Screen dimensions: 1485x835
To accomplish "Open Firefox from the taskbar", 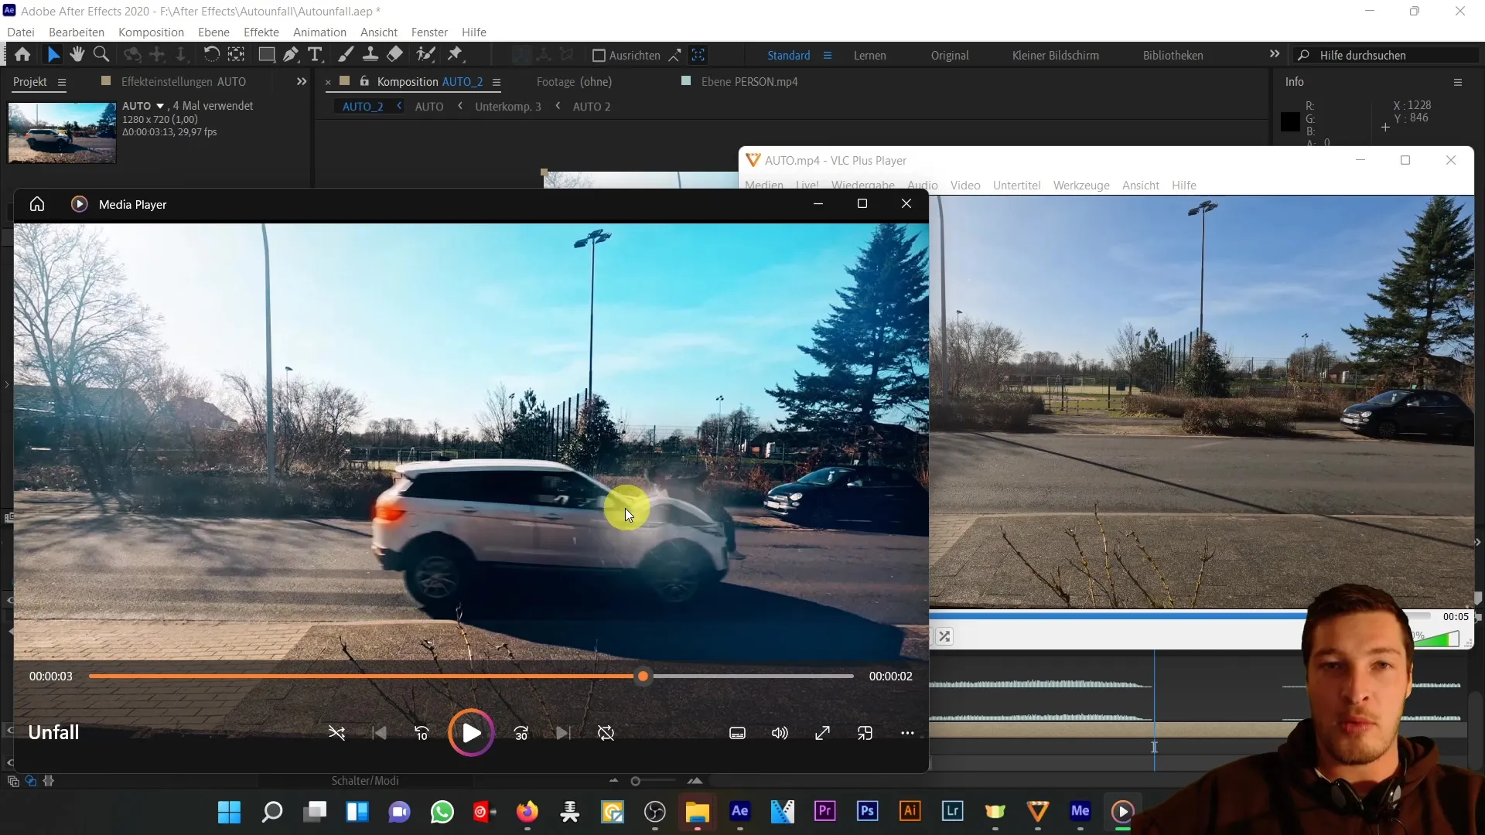I will click(527, 811).
